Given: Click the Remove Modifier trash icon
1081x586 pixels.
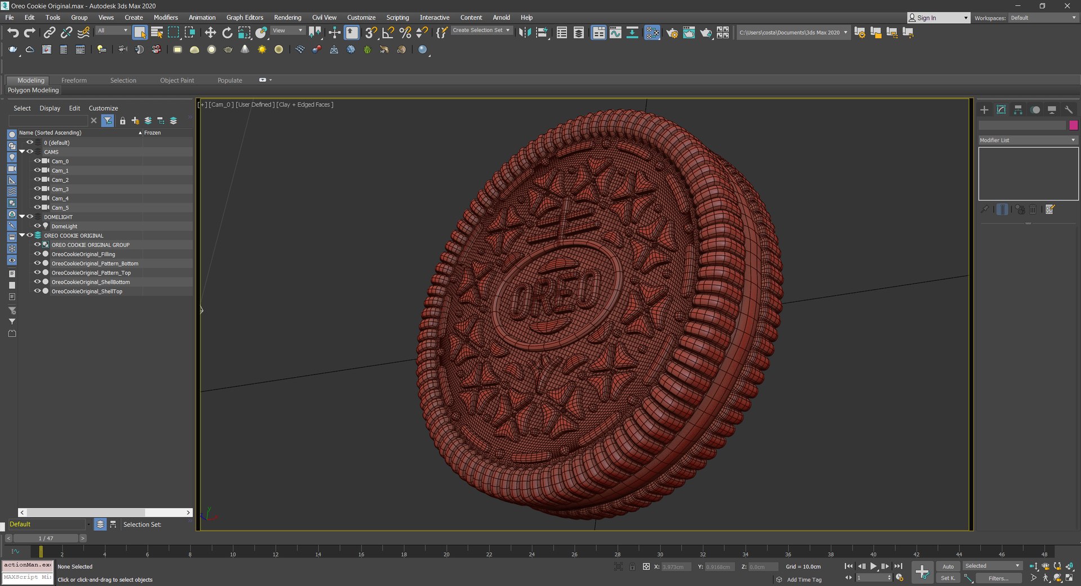Looking at the screenshot, I should pos(1033,209).
